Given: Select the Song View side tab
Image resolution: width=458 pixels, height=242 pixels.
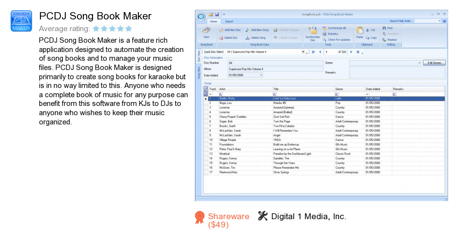Looking at the screenshot, I should pyautogui.click(x=199, y=73).
